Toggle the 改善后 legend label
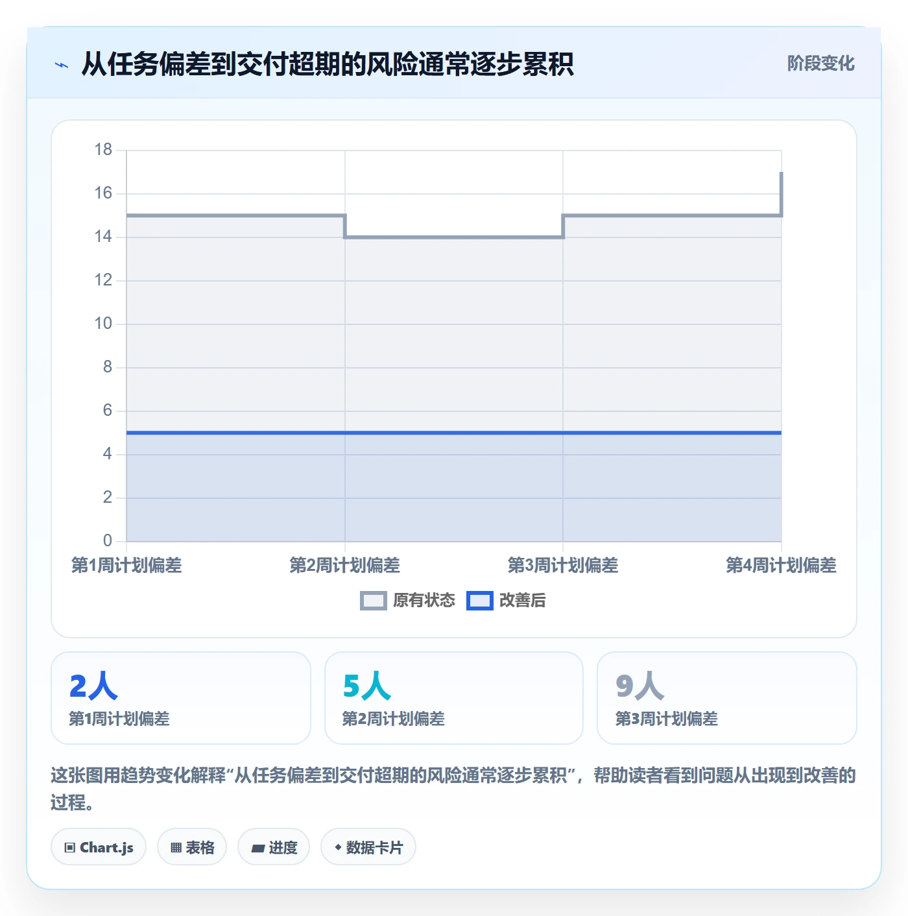 point(522,601)
